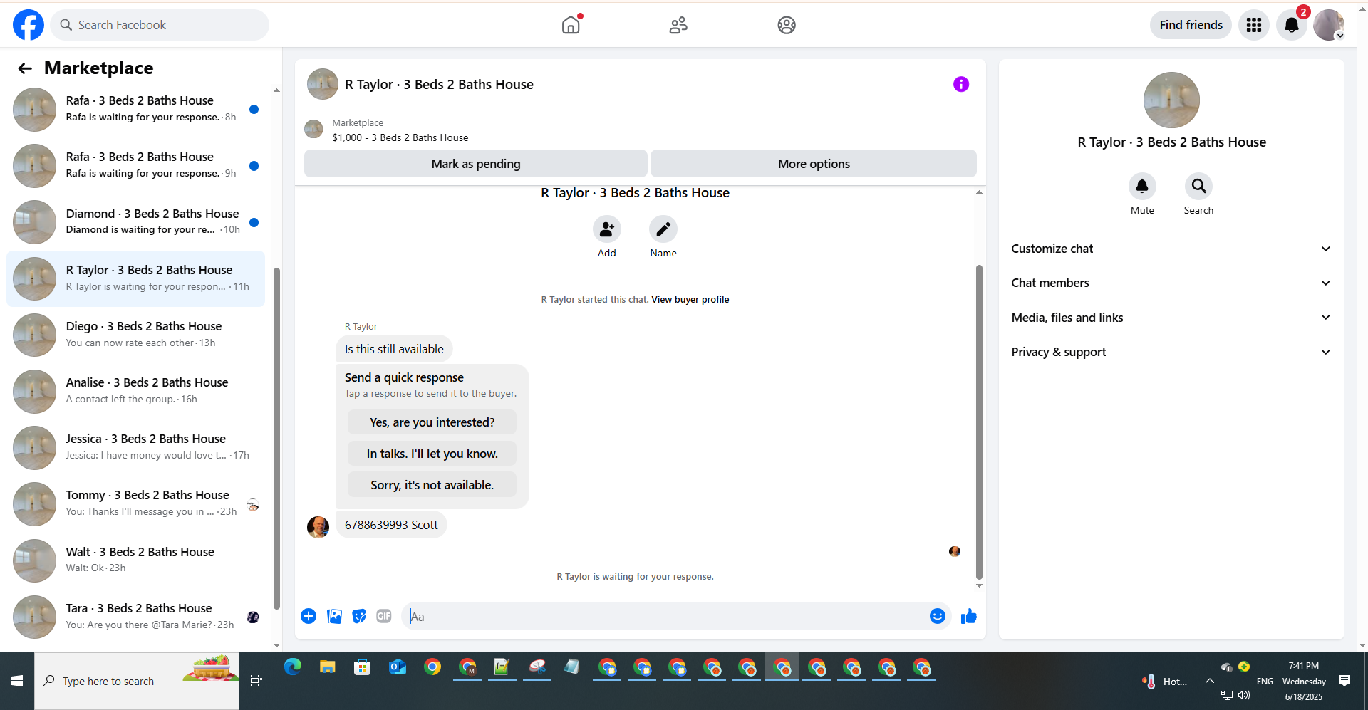Screen dimensions: 1368x710
Task: Open the large R Taylor profile thumbnail in right panel
Action: 1171,100
